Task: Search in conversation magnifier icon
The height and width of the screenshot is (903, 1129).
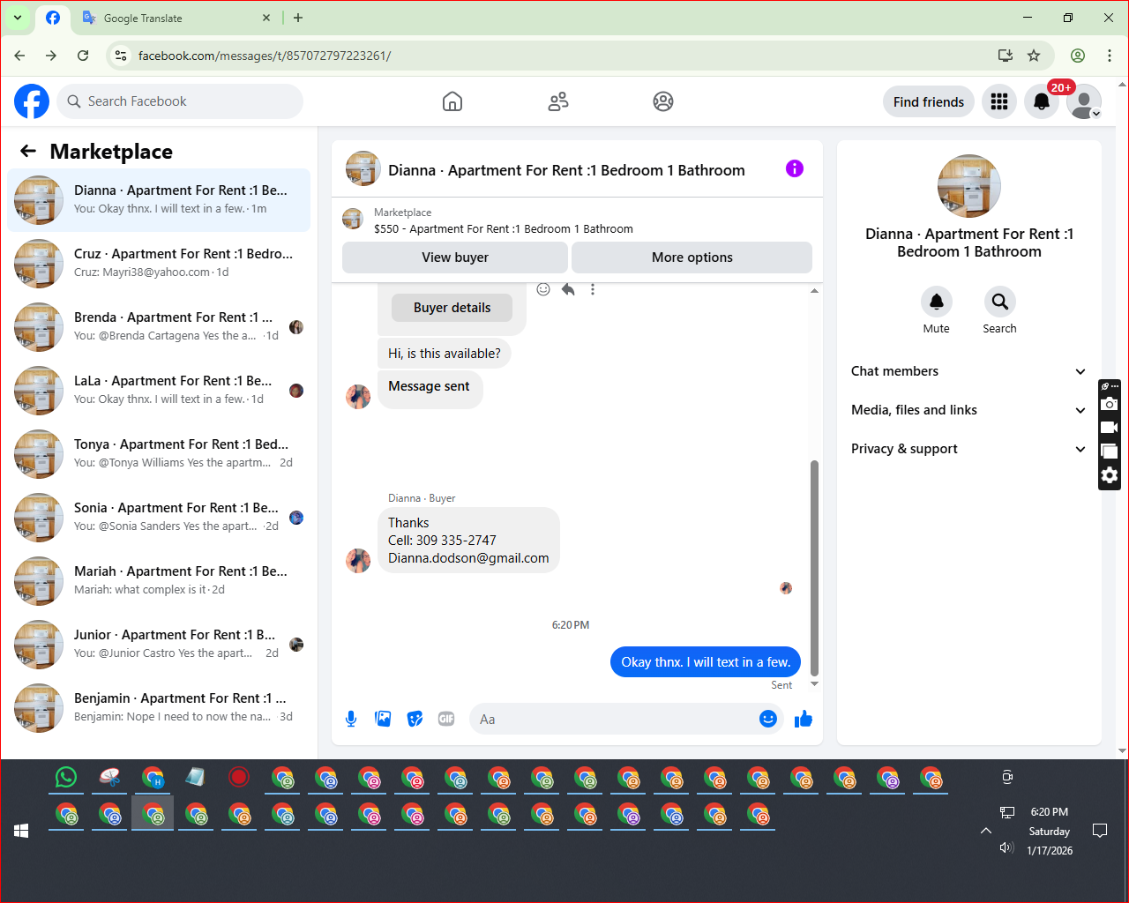Action: coord(999,302)
